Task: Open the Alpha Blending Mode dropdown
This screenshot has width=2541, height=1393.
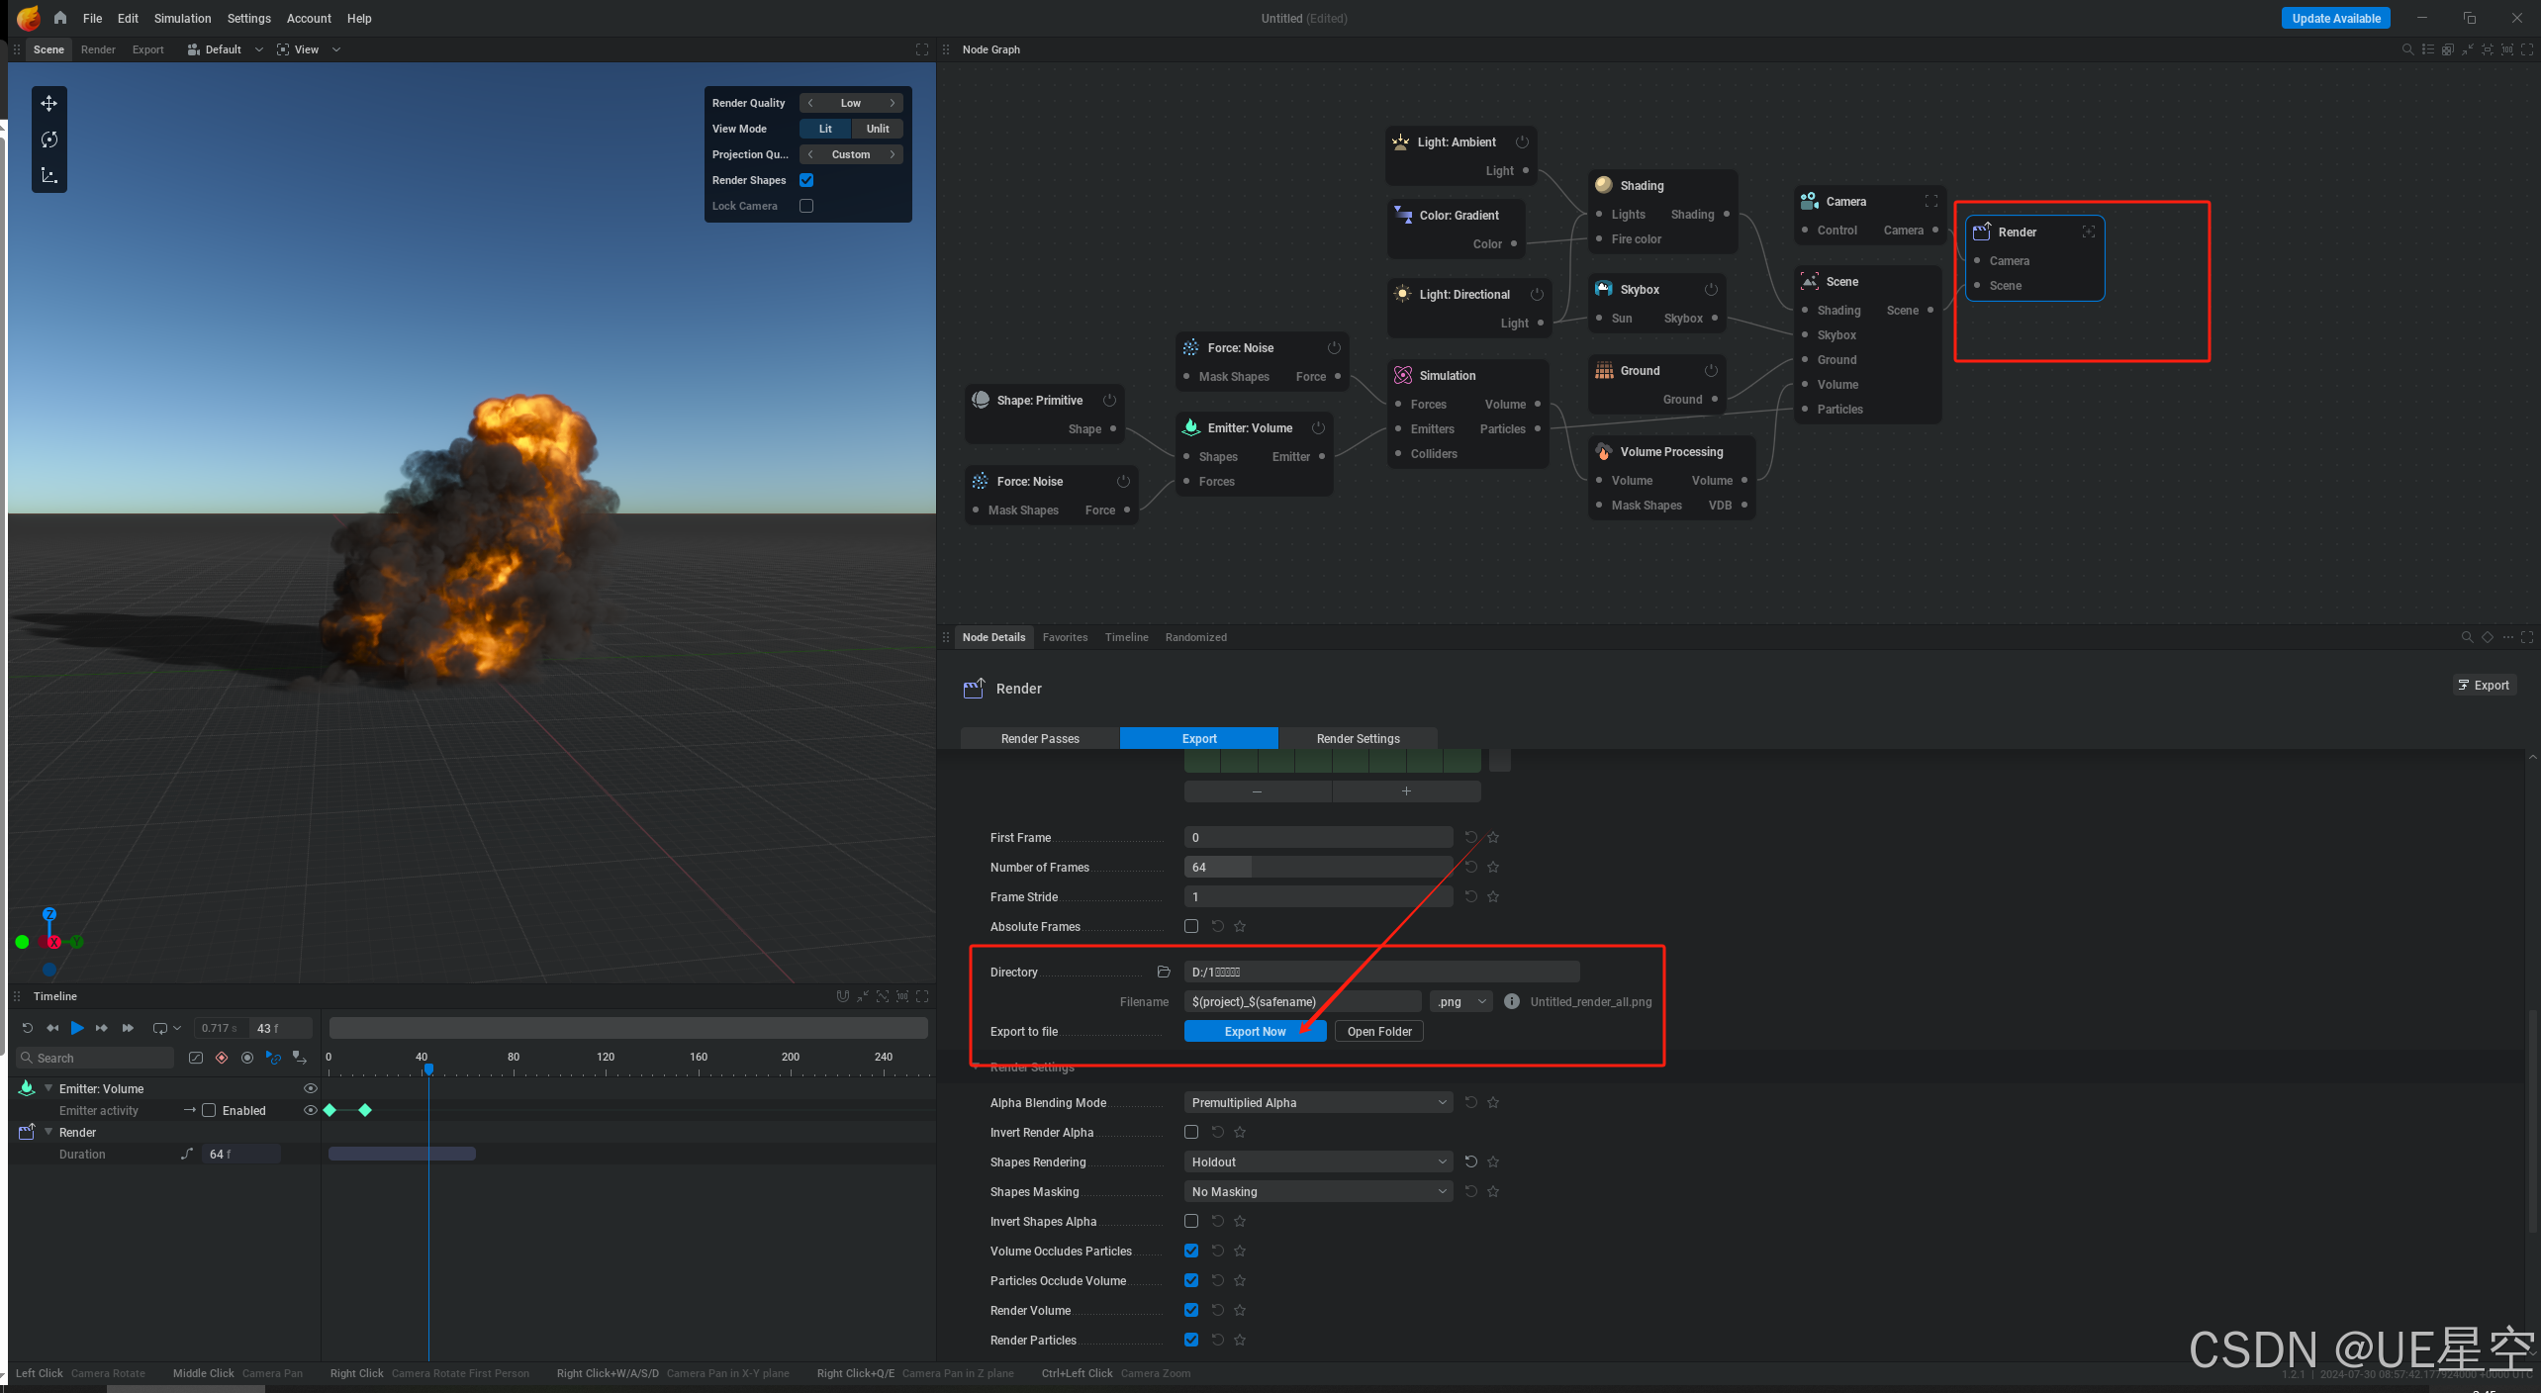Action: coord(1318,1102)
